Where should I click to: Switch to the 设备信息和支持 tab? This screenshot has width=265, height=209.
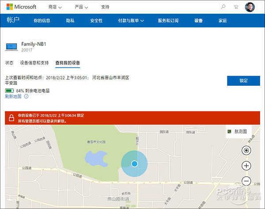click(34, 63)
